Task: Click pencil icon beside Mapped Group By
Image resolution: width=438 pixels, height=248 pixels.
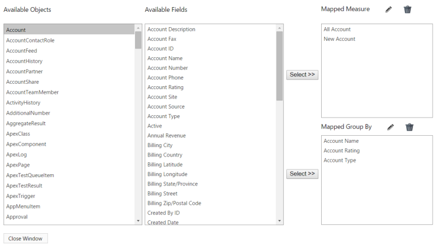Action: [391, 127]
